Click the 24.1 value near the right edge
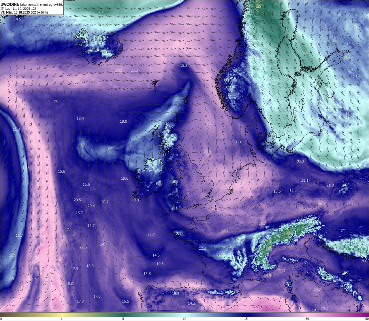The width and height of the screenshot is (369, 321). (350, 203)
